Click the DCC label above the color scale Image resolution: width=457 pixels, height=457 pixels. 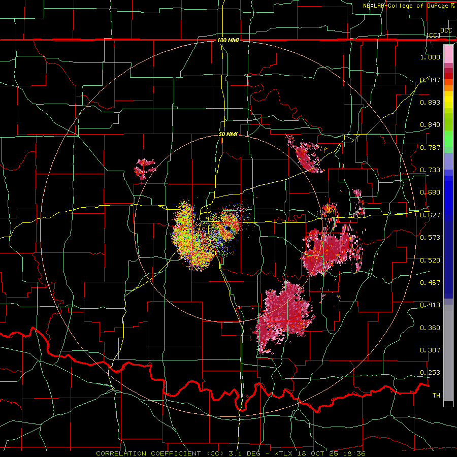point(446,30)
